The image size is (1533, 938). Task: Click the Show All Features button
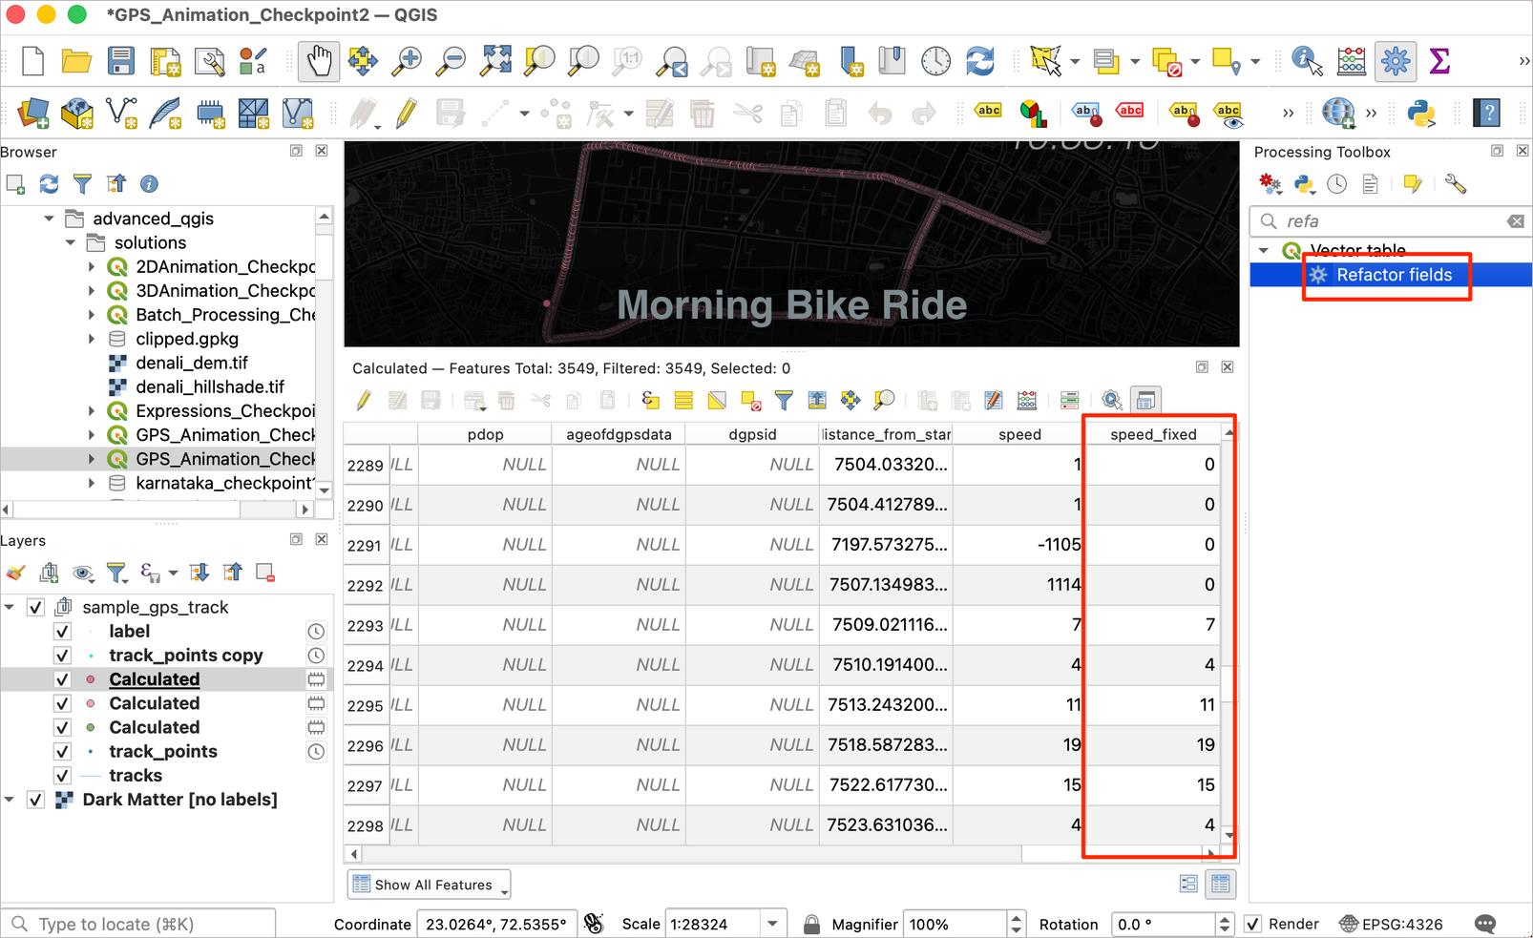(429, 885)
